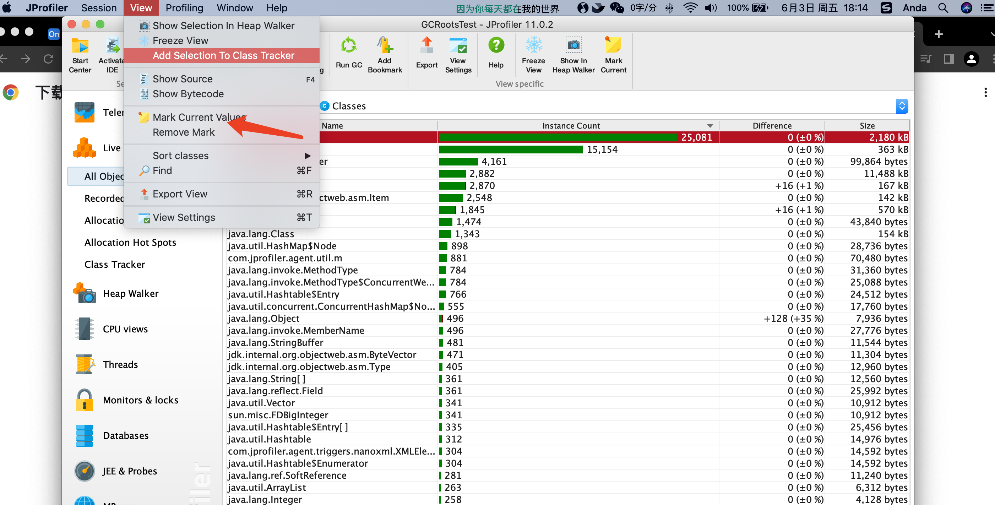Open the Session menu
The image size is (995, 505).
click(x=98, y=8)
